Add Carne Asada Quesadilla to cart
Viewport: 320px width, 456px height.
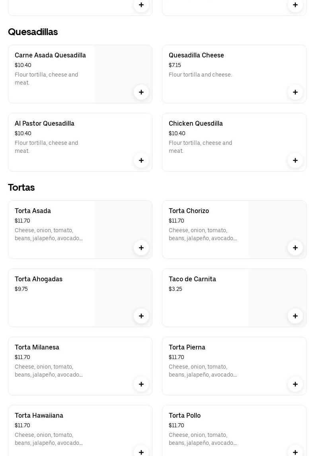[141, 92]
